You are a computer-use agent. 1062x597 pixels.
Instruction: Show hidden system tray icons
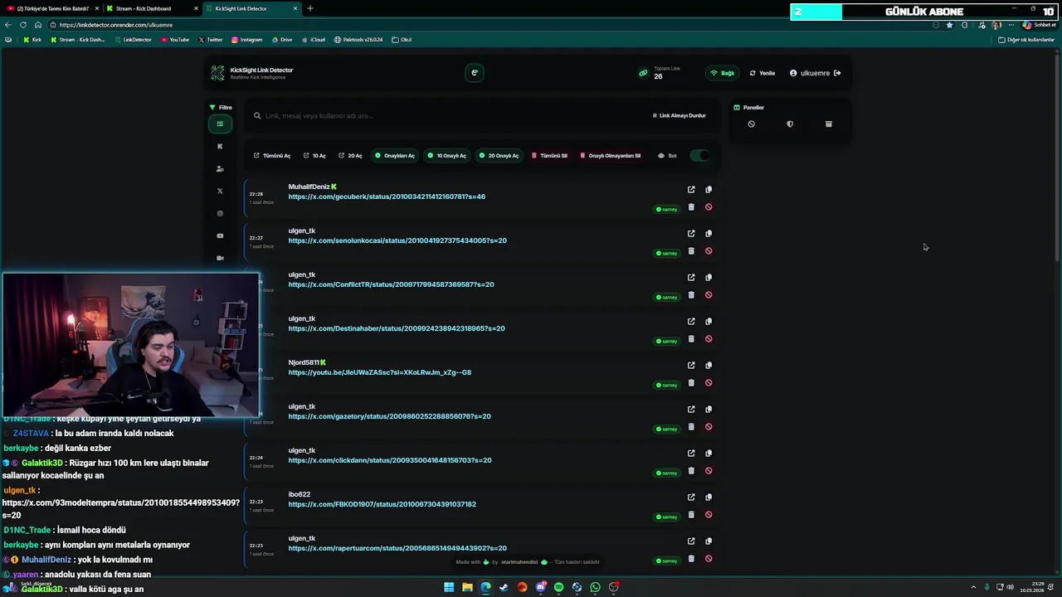tap(973, 587)
